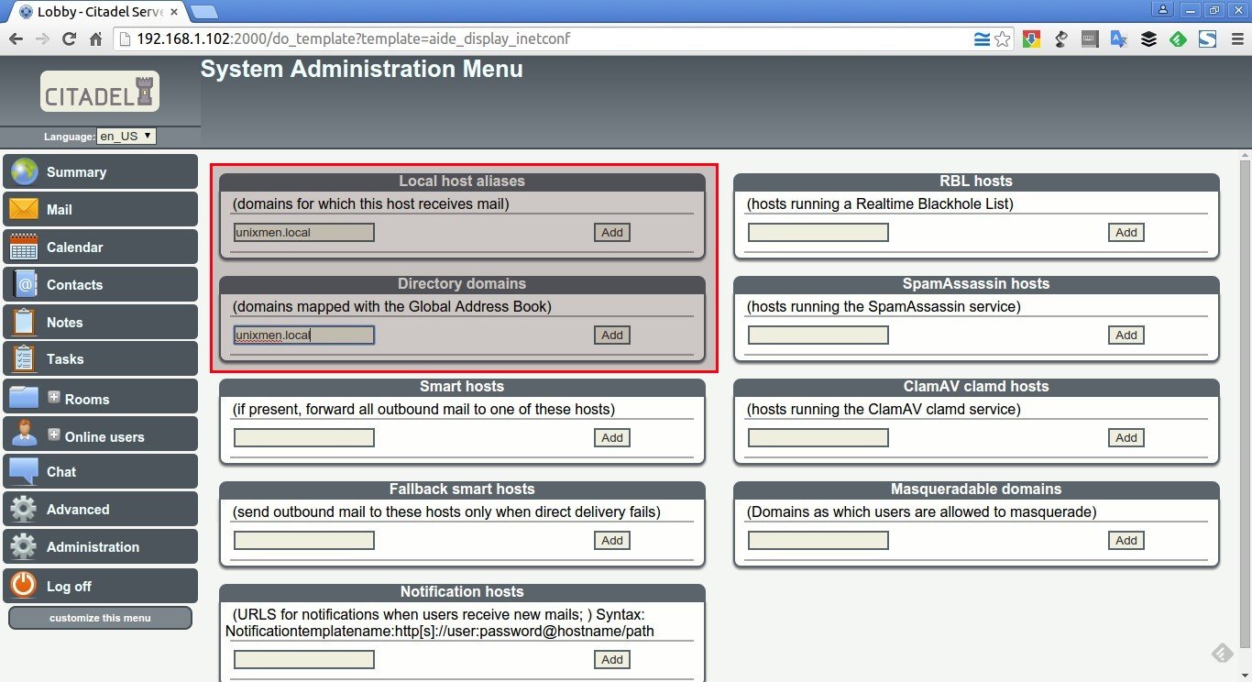Click the customize this menu button
The image size is (1252, 682).
100,618
